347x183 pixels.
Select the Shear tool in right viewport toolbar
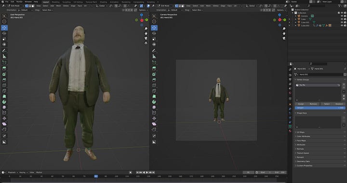pyautogui.click(x=154, y=124)
